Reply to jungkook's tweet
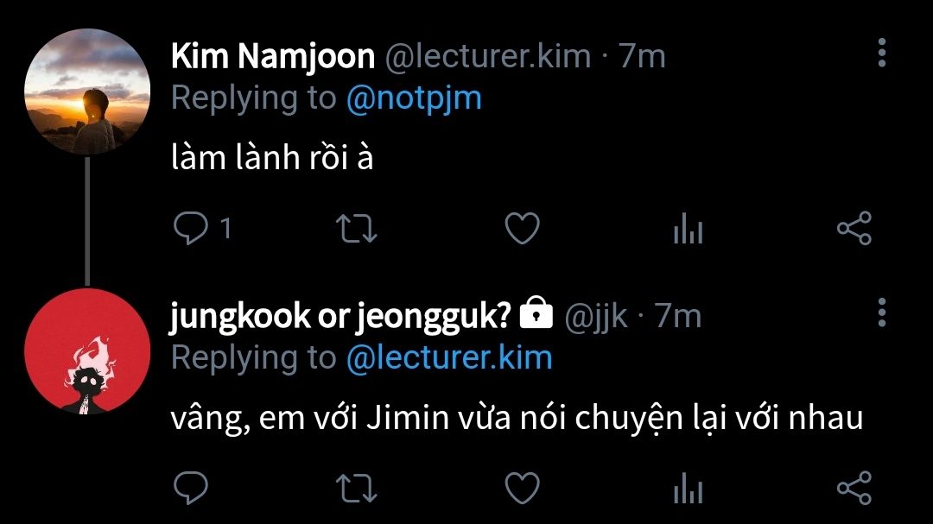 coord(189,489)
